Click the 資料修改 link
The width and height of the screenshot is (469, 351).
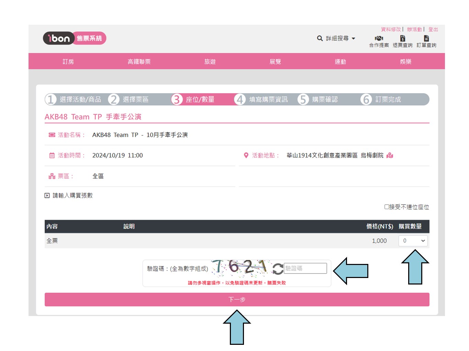pyautogui.click(x=391, y=29)
